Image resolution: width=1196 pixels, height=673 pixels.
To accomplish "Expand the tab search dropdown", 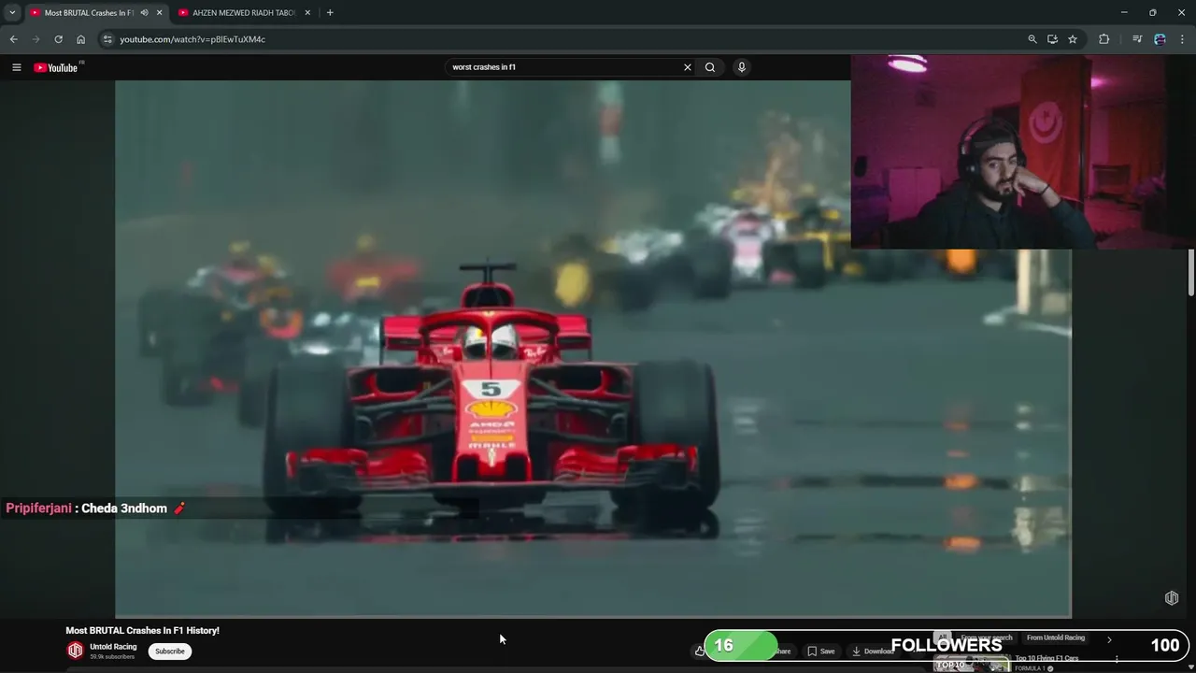I will 12,12.
